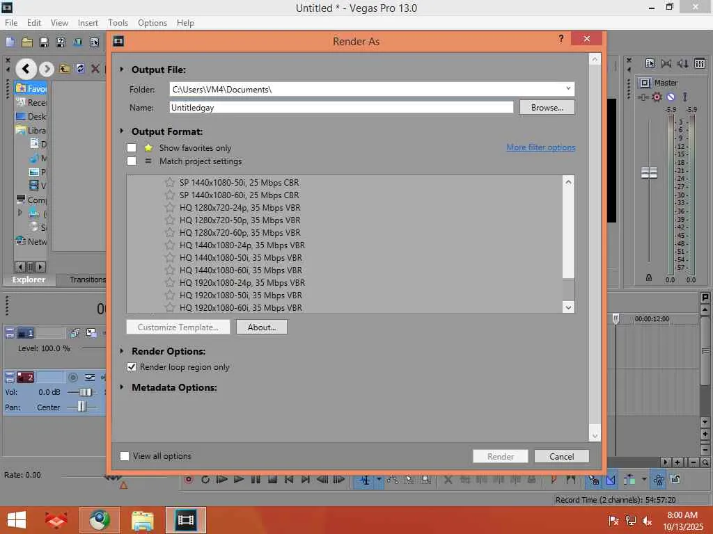The height and width of the screenshot is (534, 713).
Task: Open the mixer properties icon
Action: click(650, 63)
